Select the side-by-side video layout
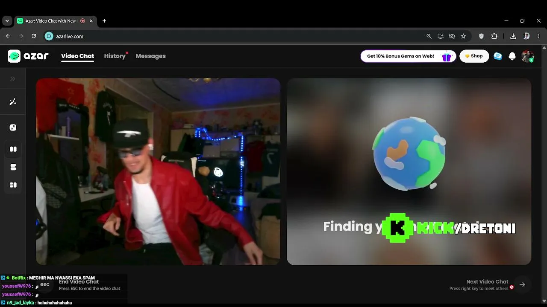 [x=13, y=149]
